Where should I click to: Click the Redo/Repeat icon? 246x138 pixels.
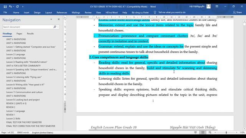[17, 7]
